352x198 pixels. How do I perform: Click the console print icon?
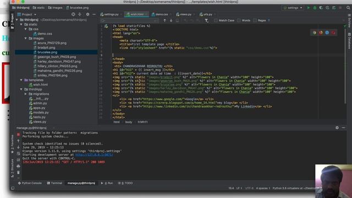18,166
